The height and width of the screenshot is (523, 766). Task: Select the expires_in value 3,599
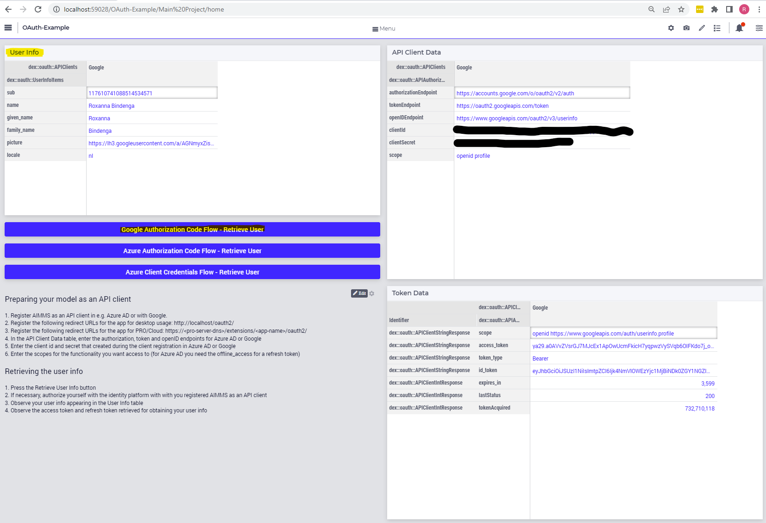(624, 383)
